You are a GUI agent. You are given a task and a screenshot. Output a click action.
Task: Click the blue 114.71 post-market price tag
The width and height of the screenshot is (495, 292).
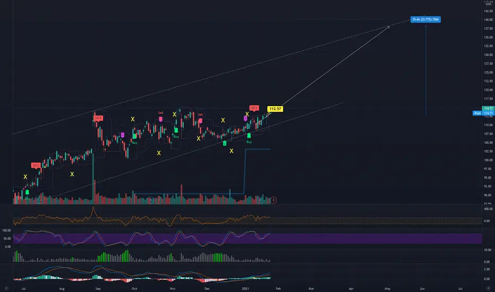coord(488,113)
